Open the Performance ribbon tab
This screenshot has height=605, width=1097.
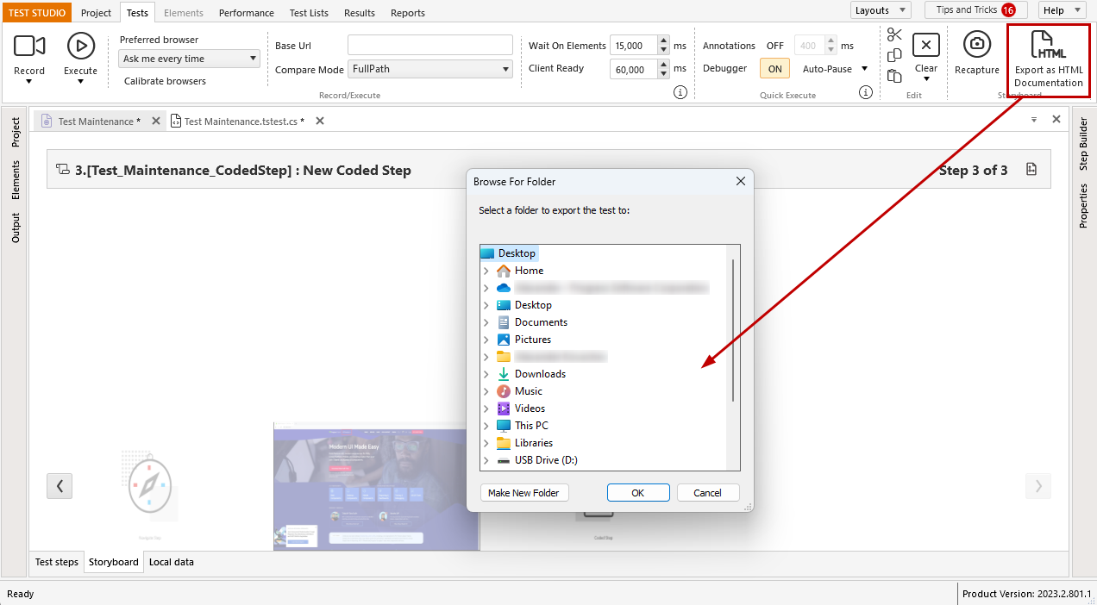pos(246,13)
